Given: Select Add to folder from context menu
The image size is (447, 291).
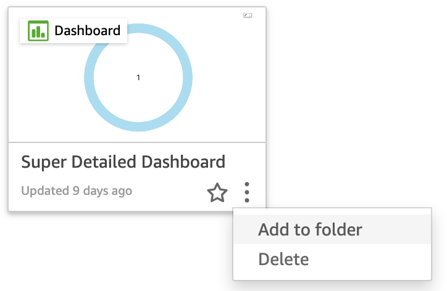Looking at the screenshot, I should (x=310, y=230).
